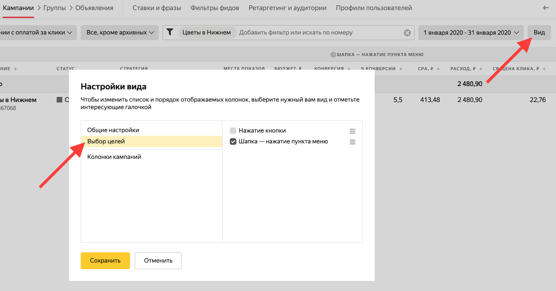556x291 pixels.
Task: Grab the drag handle for Шапка — нажатие пункта меню
Action: 353,142
